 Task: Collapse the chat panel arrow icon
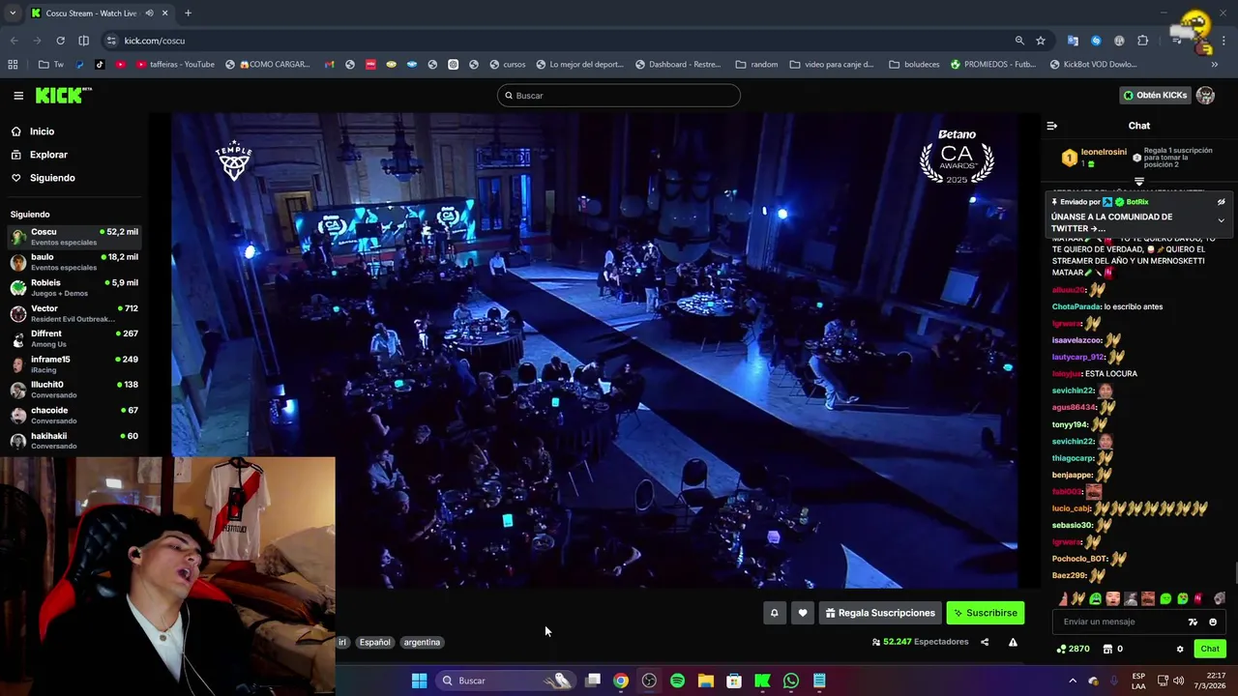[1052, 126]
